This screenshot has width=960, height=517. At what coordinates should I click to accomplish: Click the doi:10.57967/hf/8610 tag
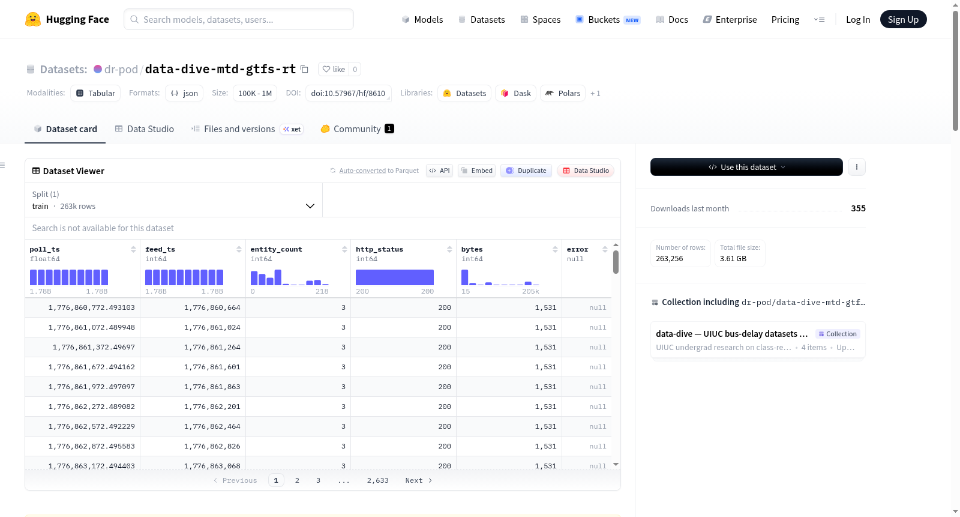[348, 93]
